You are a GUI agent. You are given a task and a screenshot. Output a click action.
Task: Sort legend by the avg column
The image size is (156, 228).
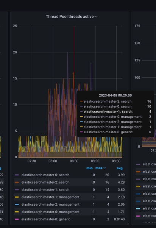(120, 168)
